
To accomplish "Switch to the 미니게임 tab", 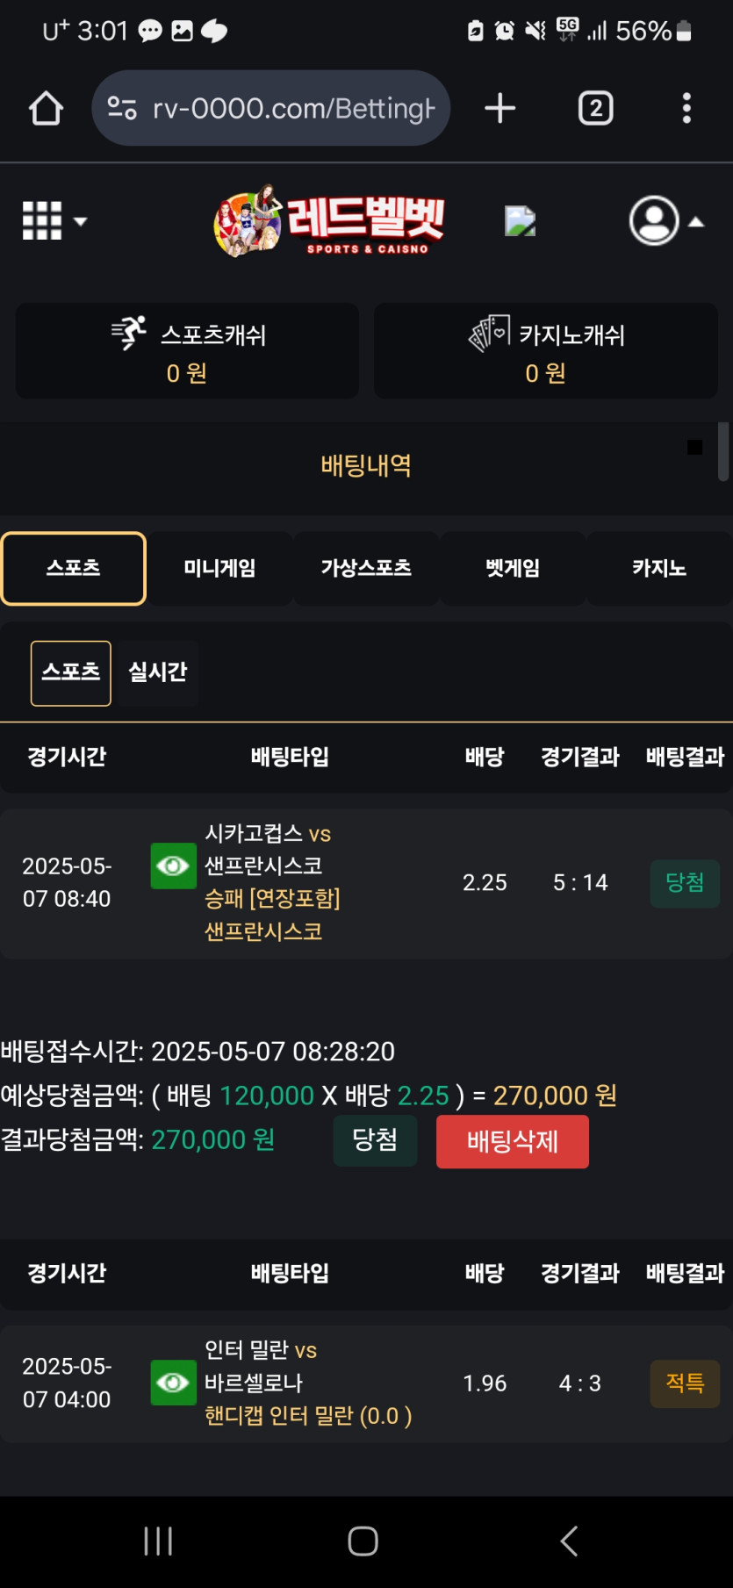I will pos(219,569).
